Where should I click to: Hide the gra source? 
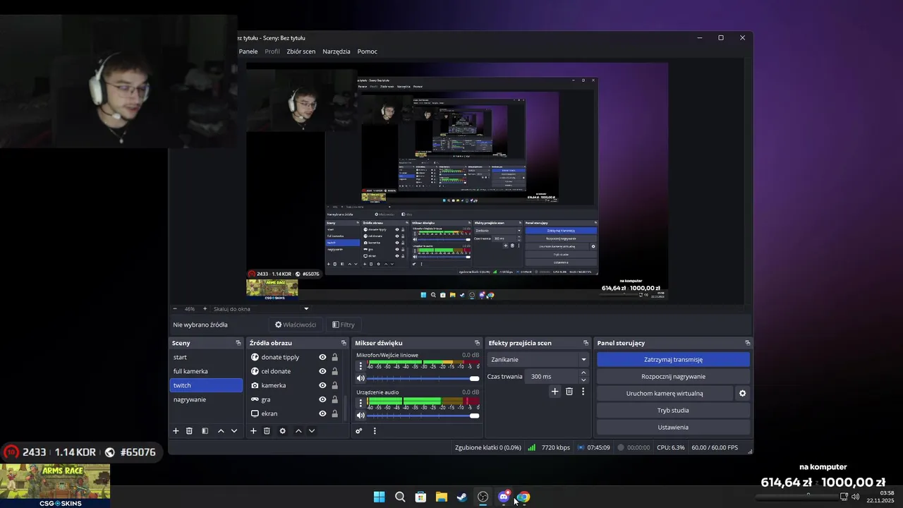pyautogui.click(x=322, y=399)
